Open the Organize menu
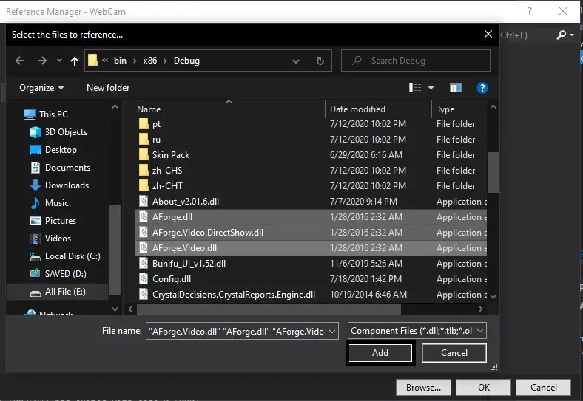The width and height of the screenshot is (583, 401). (x=41, y=88)
